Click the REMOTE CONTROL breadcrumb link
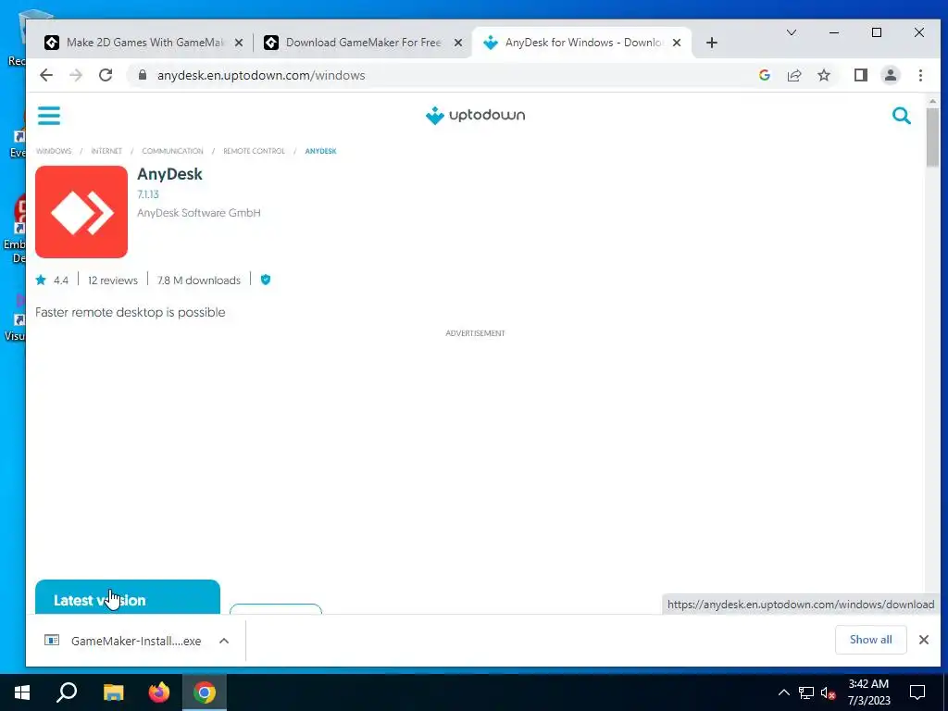Viewport: 948px width, 711px height. click(x=254, y=151)
